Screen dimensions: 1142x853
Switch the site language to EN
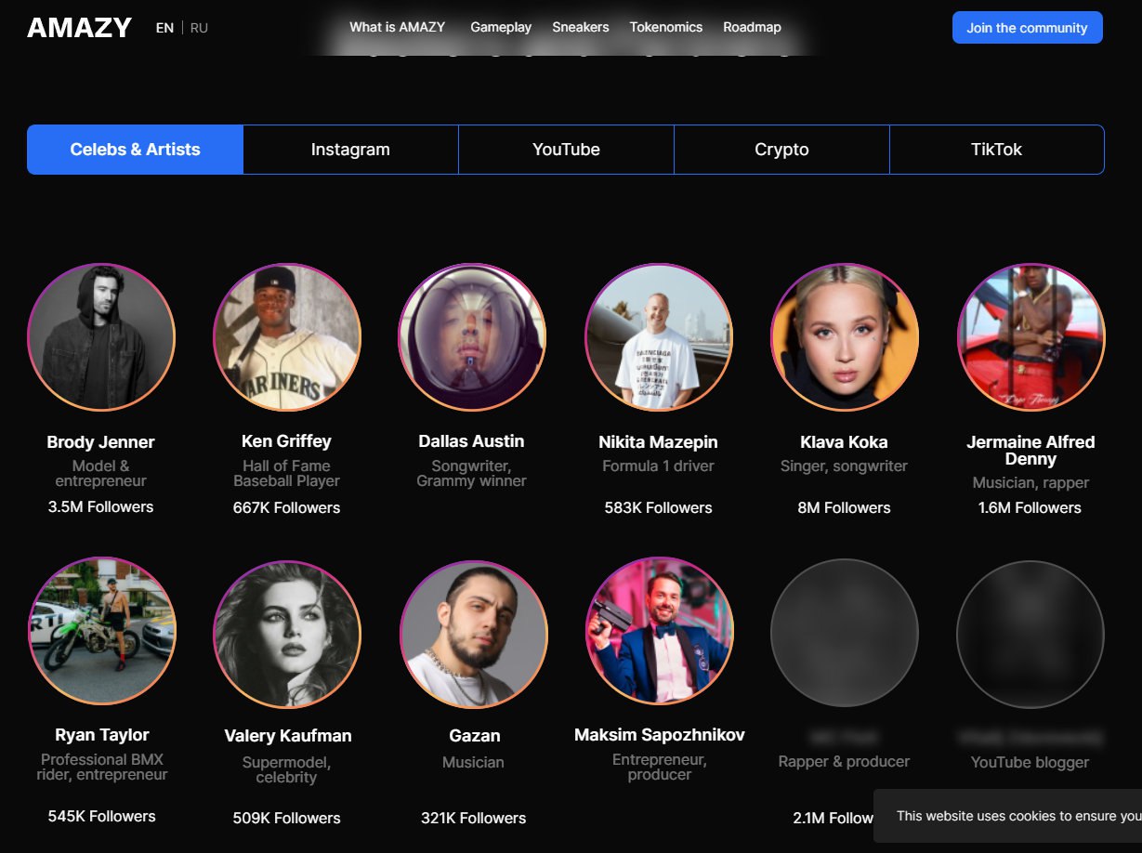(164, 28)
